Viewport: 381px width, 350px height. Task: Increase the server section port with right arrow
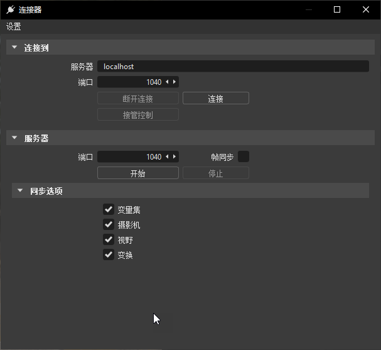click(x=174, y=156)
